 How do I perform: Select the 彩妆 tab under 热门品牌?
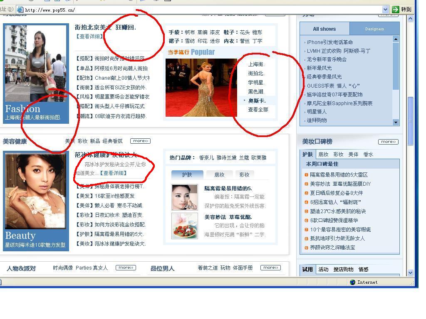[245, 175]
